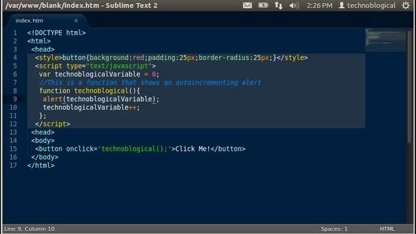This screenshot has height=234, width=416.
Task: Click line number 9 in gutter
Action: click(15, 99)
